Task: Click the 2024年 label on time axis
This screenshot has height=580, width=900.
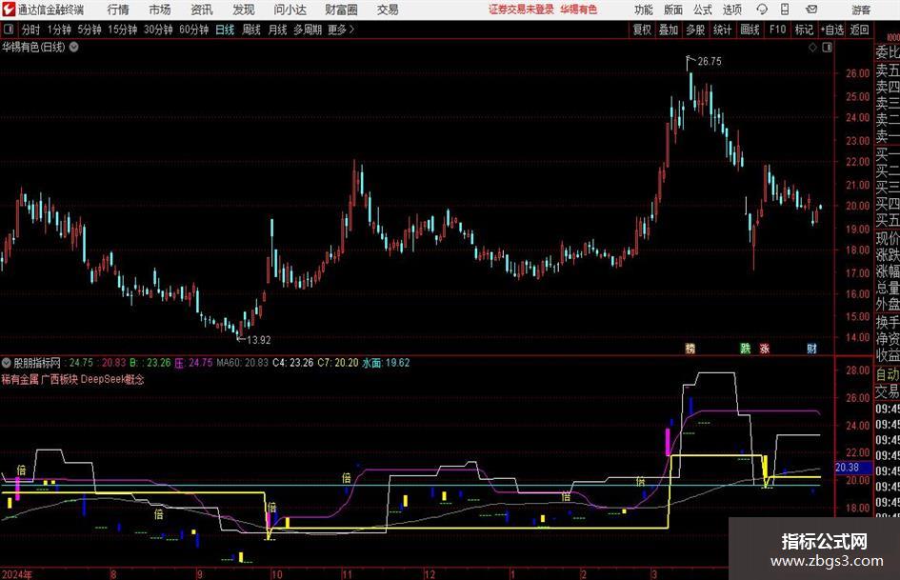Action: pyautogui.click(x=17, y=574)
